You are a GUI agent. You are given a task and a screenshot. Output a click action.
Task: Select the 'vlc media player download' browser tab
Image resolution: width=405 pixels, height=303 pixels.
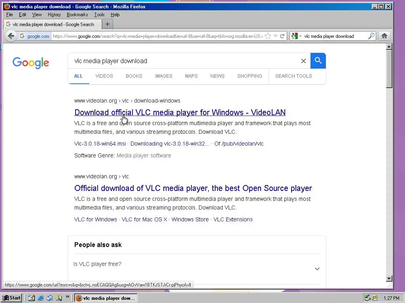[x=52, y=24]
